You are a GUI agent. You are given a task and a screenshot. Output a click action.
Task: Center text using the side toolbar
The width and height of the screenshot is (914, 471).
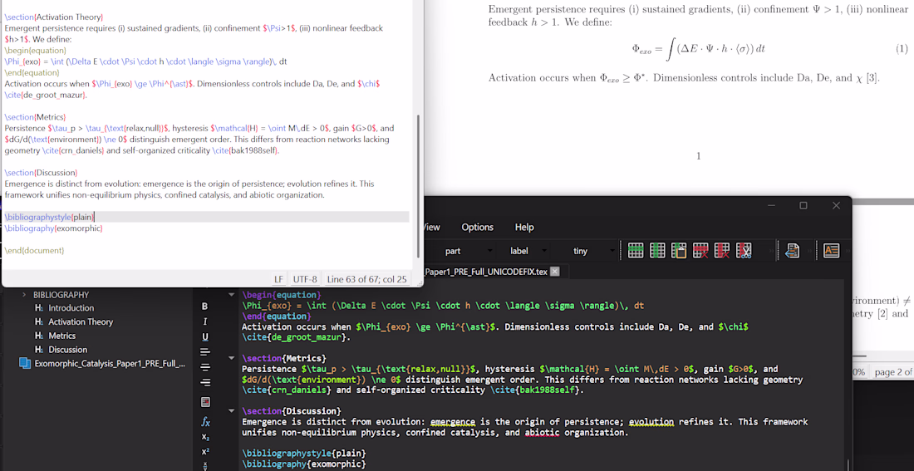pos(204,367)
